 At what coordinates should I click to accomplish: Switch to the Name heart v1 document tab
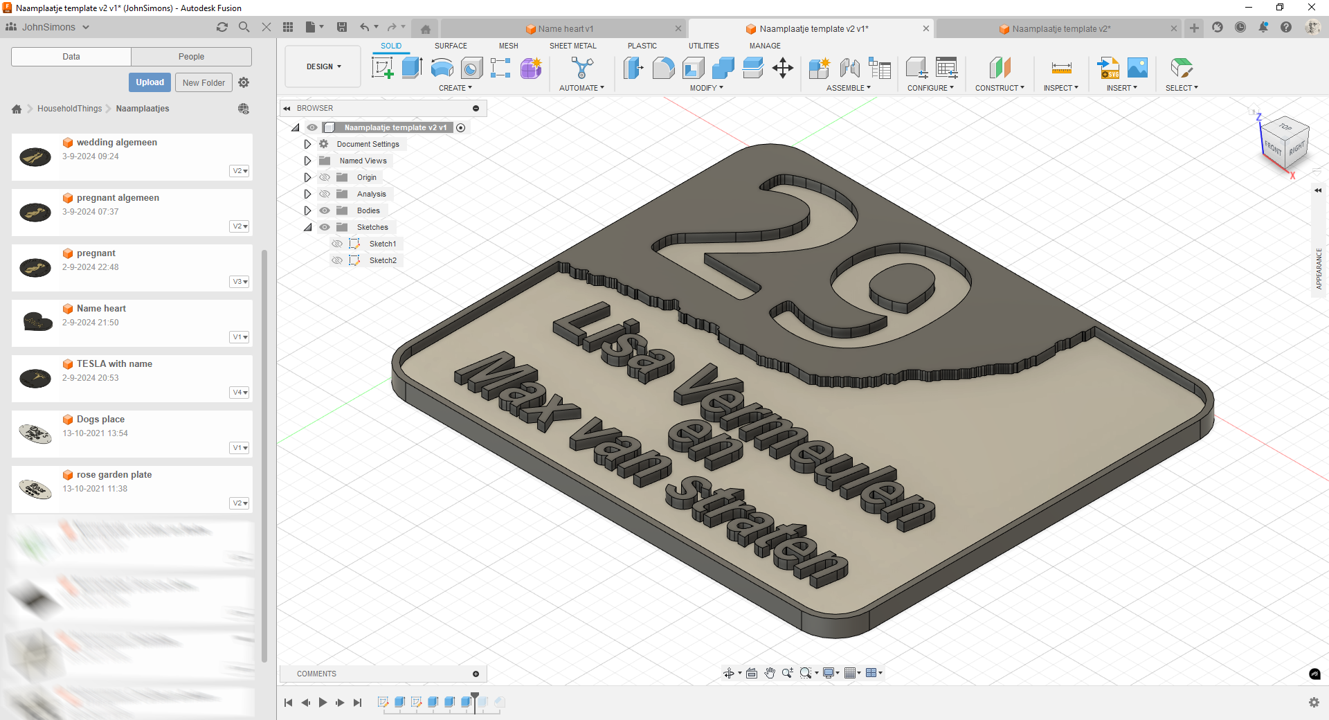pyautogui.click(x=565, y=29)
